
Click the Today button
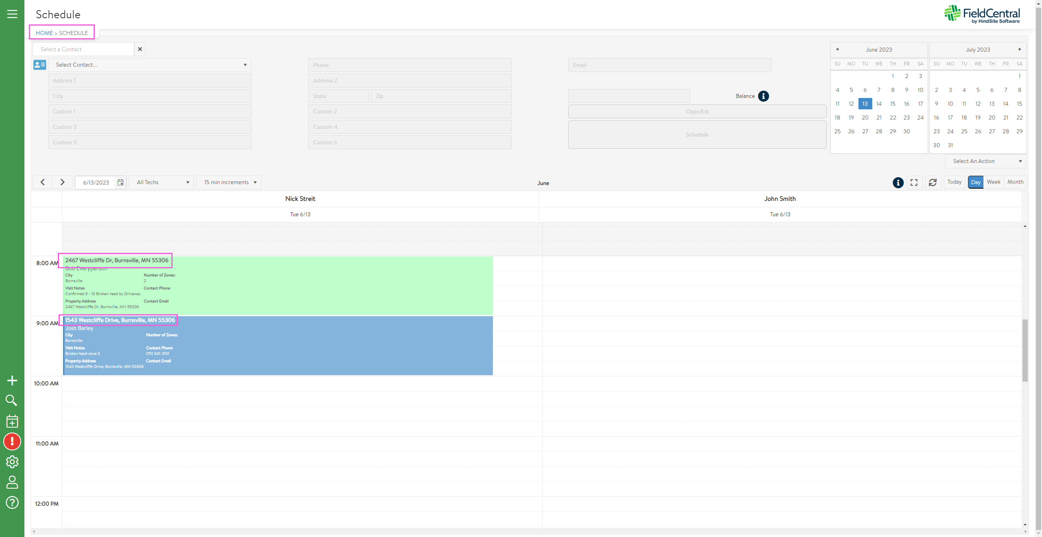click(954, 182)
